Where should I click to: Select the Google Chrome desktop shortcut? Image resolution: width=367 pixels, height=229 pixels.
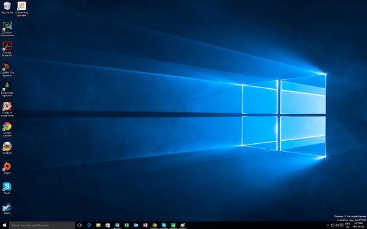[x=7, y=129]
